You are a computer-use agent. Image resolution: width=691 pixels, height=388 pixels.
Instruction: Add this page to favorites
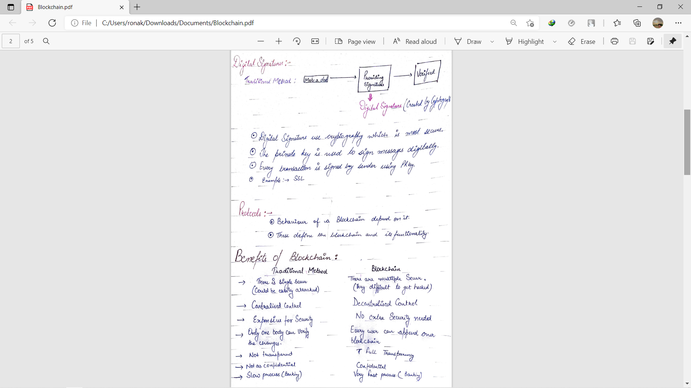tap(530, 23)
